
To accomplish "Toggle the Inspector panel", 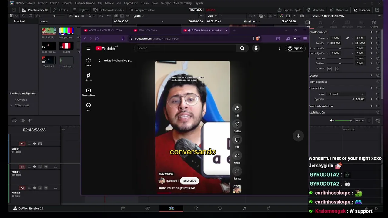I will [x=362, y=10].
